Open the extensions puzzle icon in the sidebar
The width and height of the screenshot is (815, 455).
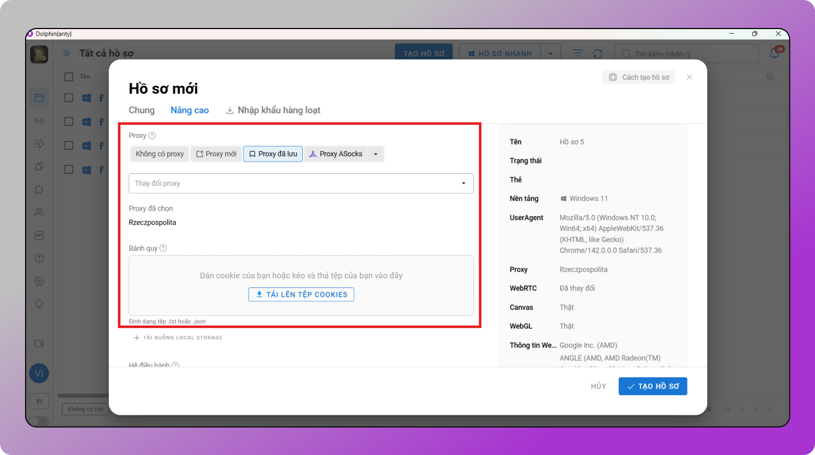tap(39, 190)
